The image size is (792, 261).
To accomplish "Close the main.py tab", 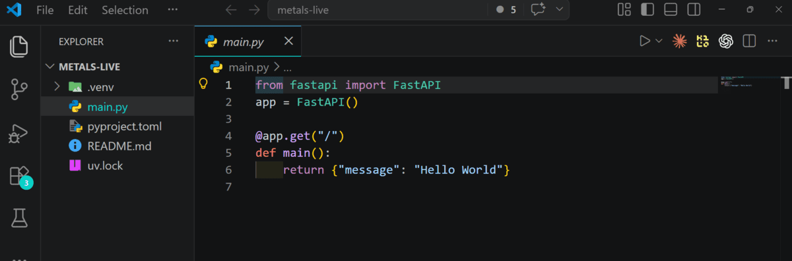I will coord(288,42).
